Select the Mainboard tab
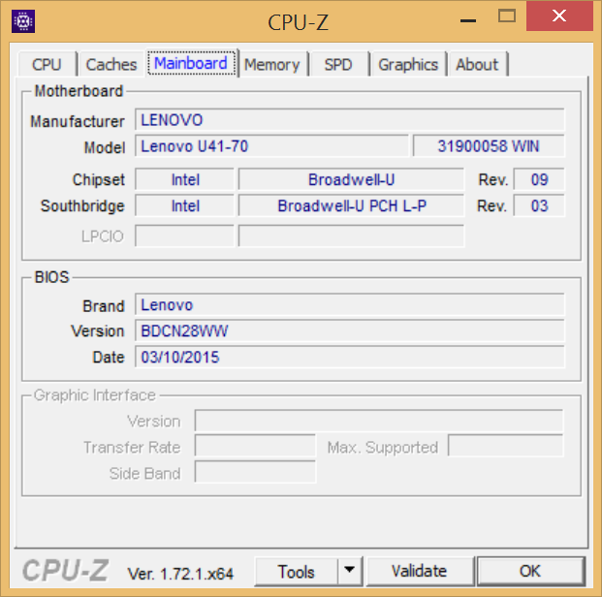The width and height of the screenshot is (602, 597). 191,63
